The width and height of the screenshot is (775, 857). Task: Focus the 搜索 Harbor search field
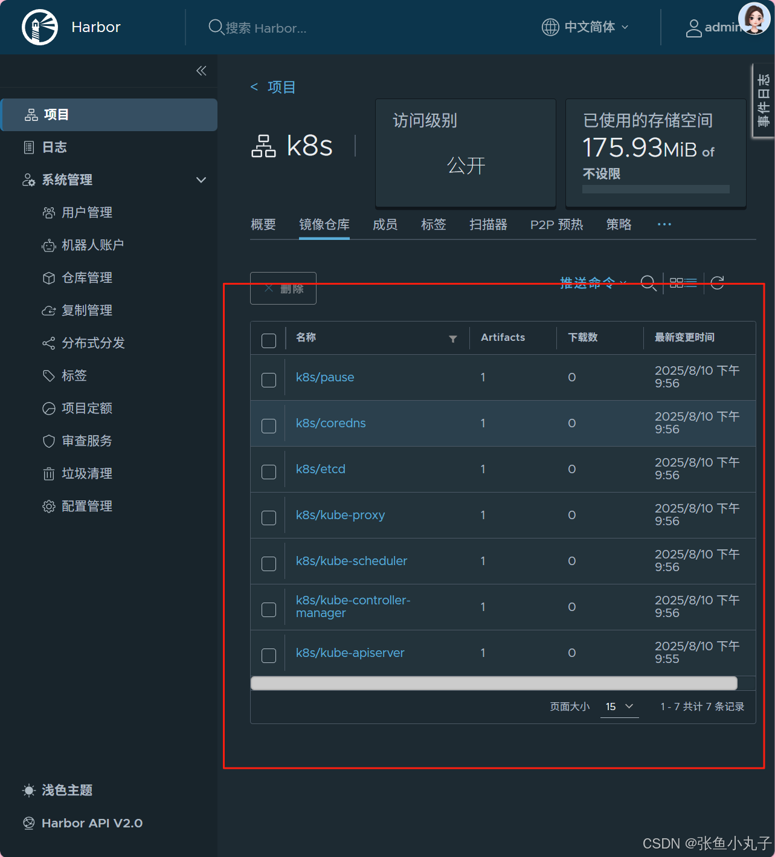(x=266, y=28)
